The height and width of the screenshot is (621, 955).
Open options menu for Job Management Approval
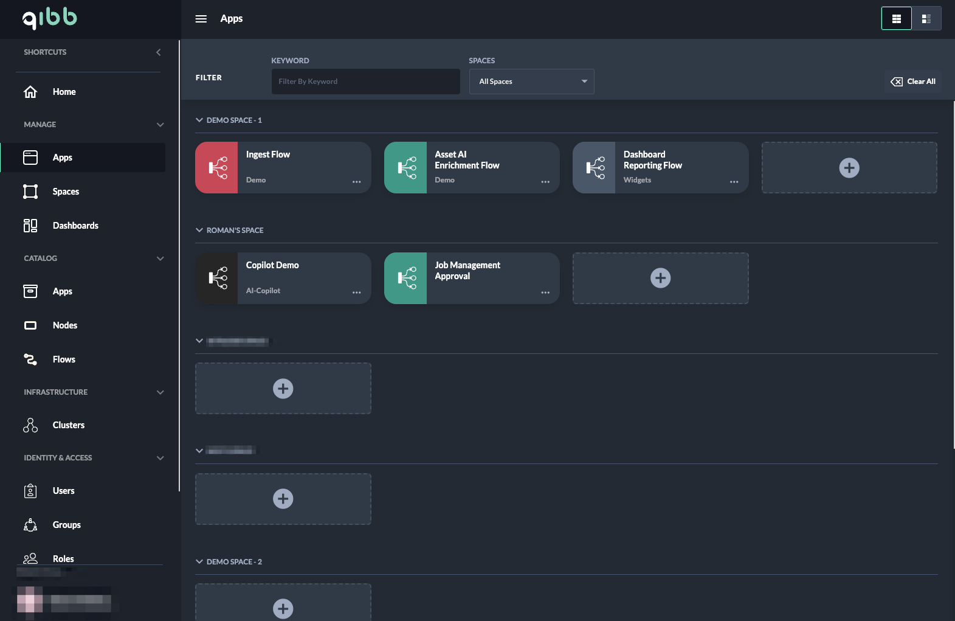tap(545, 293)
